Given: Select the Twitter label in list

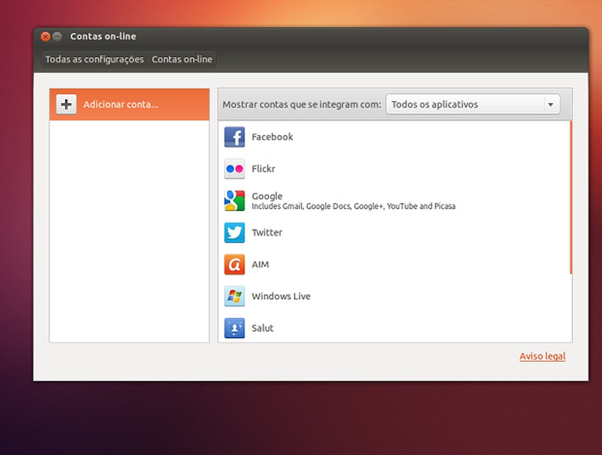Looking at the screenshot, I should click(x=267, y=233).
